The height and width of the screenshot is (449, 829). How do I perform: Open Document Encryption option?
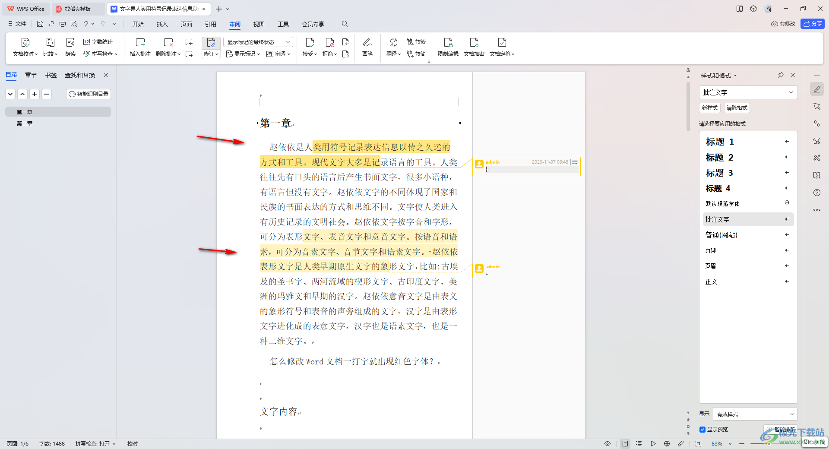click(474, 47)
